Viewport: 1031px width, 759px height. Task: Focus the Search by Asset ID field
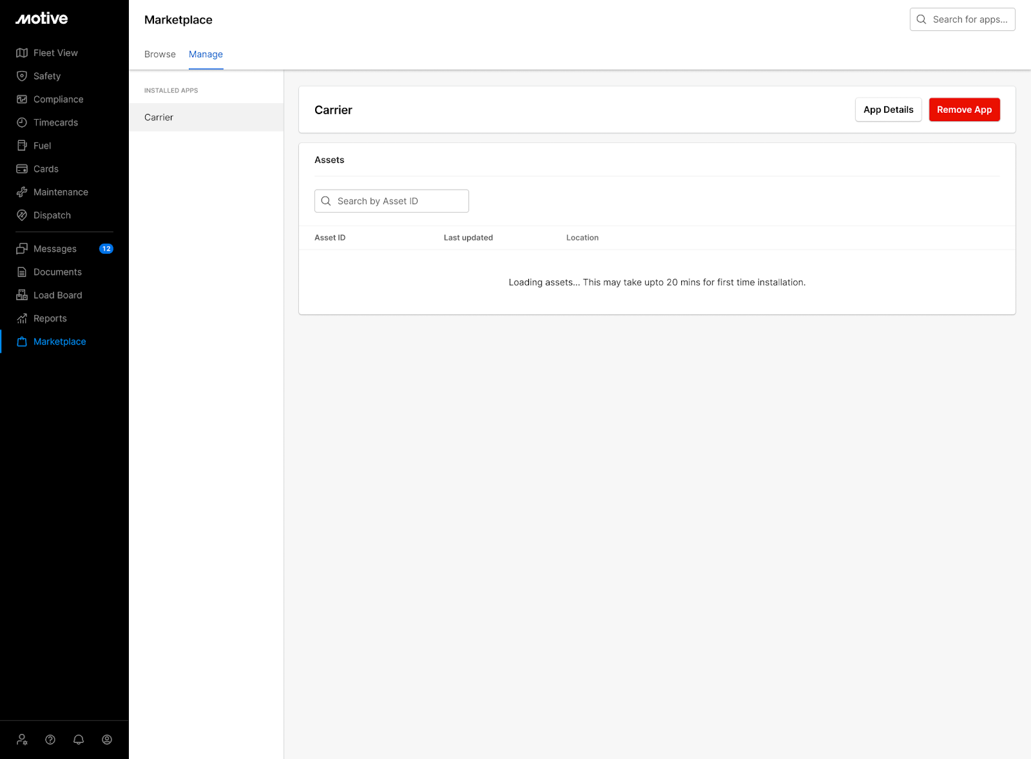(400, 201)
